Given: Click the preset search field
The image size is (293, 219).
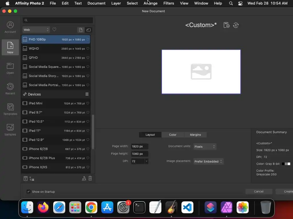Looking at the screenshot, I should click(x=58, y=20).
